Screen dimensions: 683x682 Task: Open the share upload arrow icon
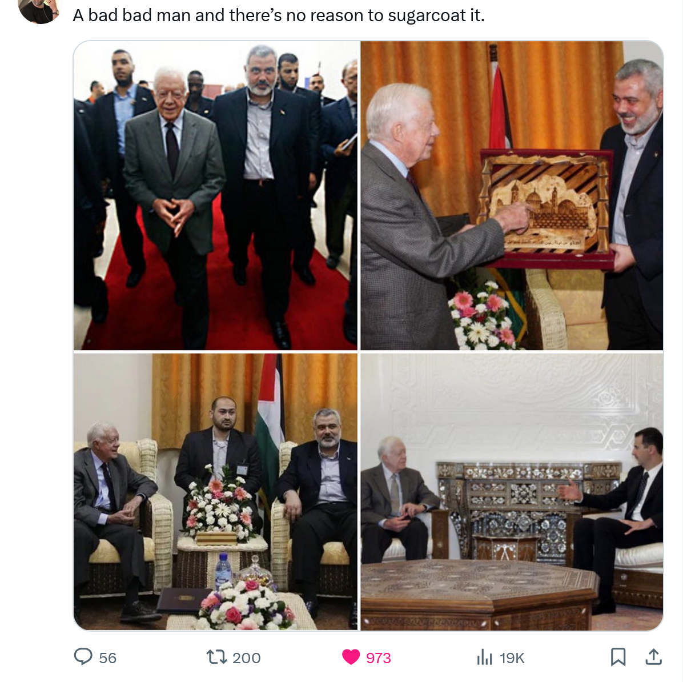click(x=653, y=657)
